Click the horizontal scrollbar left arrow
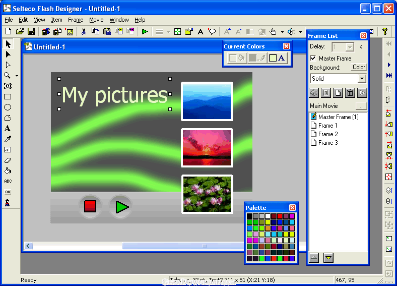397x286 pixels. click(x=28, y=246)
